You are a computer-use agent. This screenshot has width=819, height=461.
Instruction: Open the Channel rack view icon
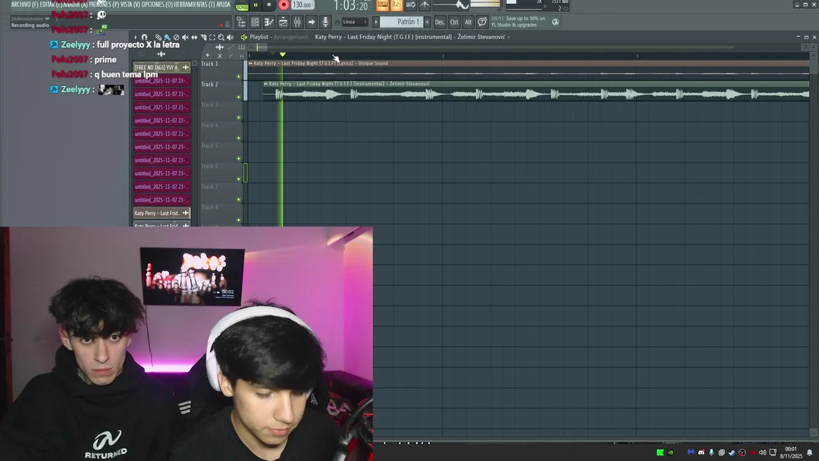255,22
